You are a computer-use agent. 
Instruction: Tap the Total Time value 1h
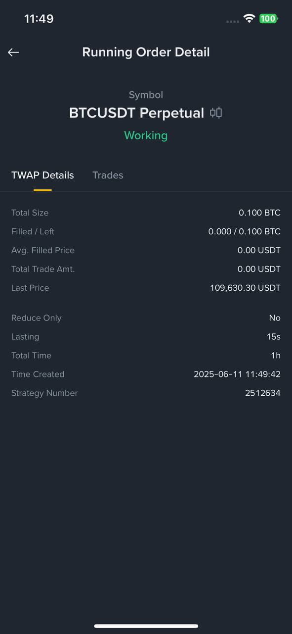coord(276,356)
